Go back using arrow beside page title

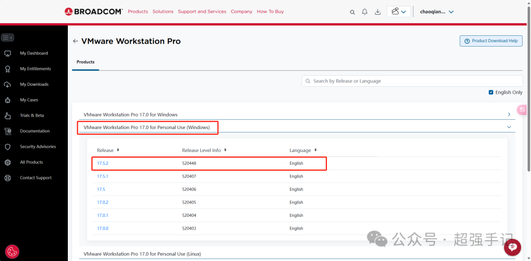(76, 41)
